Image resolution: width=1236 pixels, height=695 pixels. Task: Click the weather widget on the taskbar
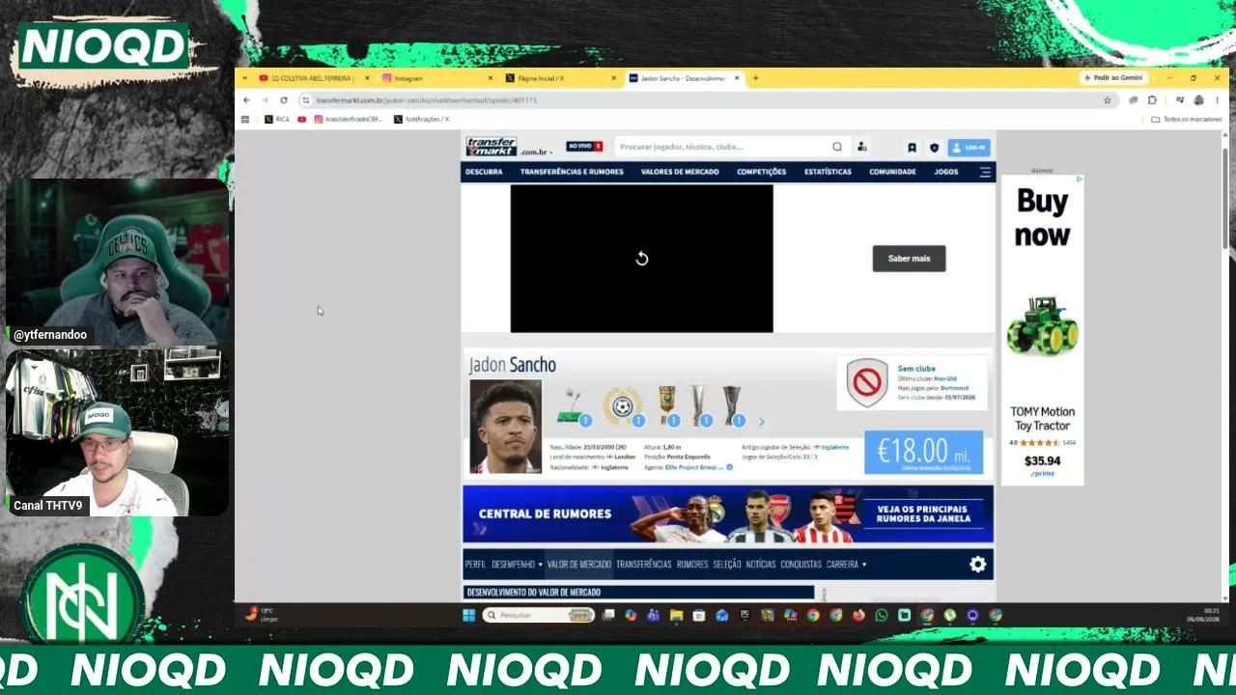(x=260, y=614)
